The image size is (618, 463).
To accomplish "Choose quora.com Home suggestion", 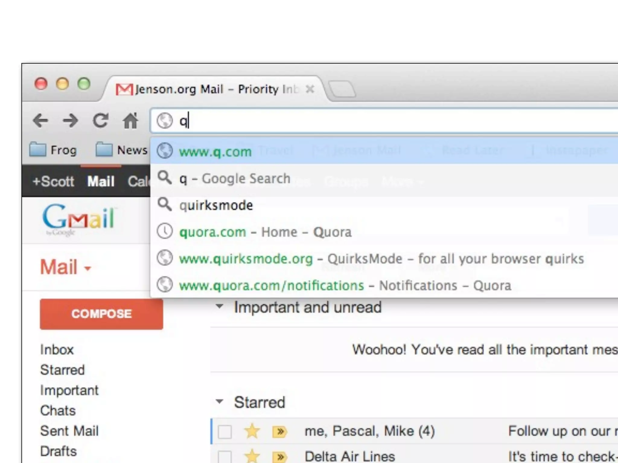I will (x=384, y=232).
